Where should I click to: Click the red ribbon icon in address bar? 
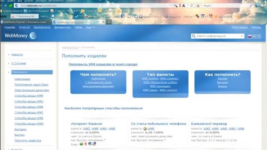180,5
